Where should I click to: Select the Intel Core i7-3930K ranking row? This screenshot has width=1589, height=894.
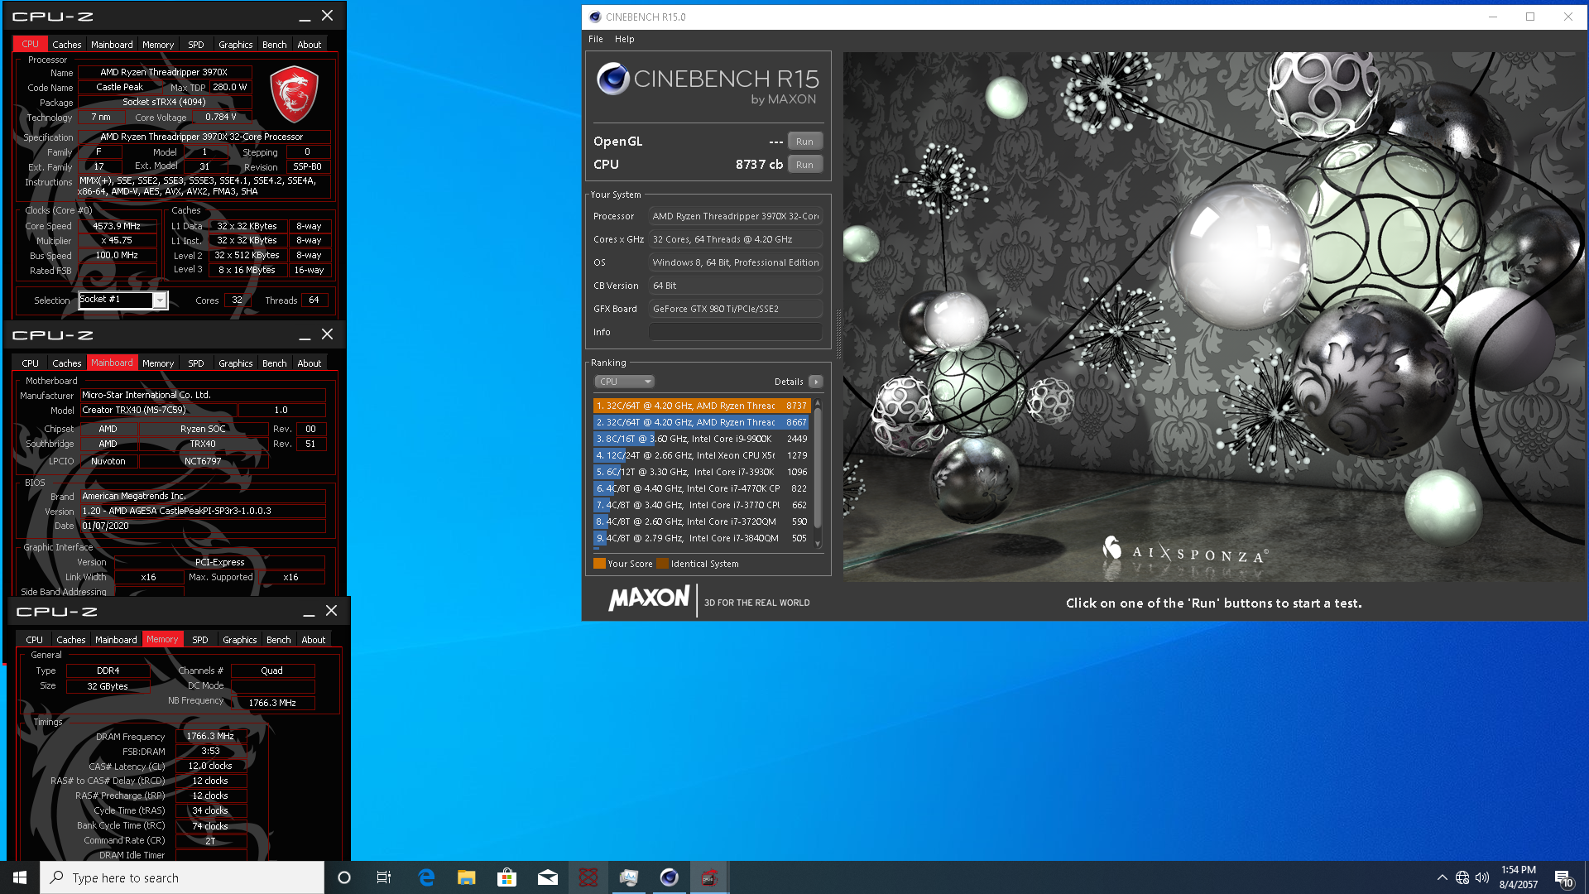click(x=702, y=472)
